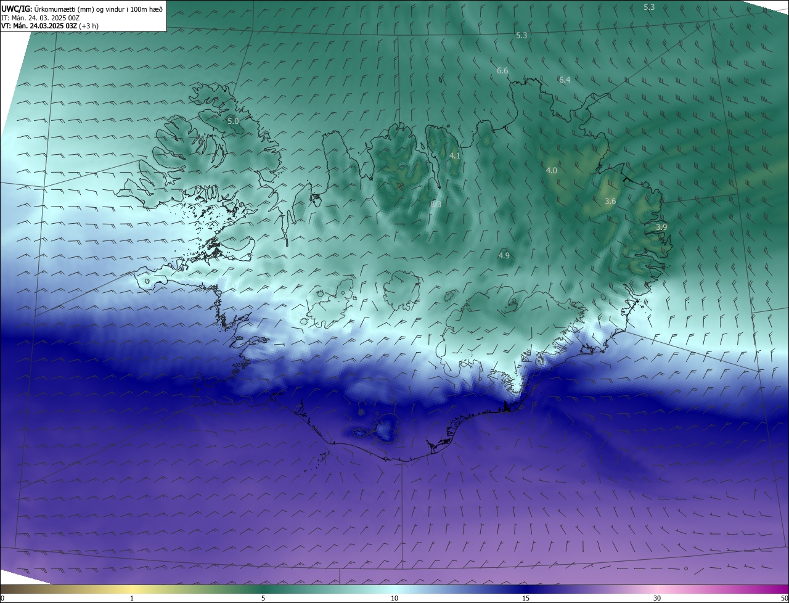The width and height of the screenshot is (789, 603).
Task: Click the 8.3 value label on map
Action: pos(436,204)
